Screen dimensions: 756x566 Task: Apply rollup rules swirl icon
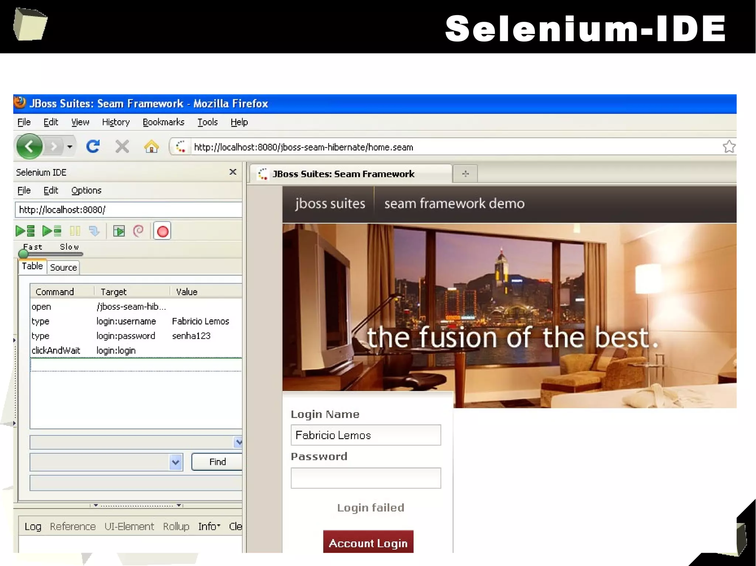coord(138,231)
